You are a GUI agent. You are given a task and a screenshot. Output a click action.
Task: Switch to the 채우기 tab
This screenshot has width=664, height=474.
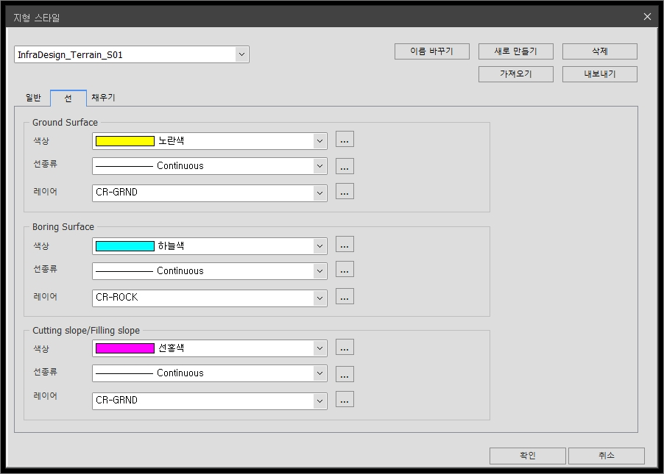tap(103, 98)
